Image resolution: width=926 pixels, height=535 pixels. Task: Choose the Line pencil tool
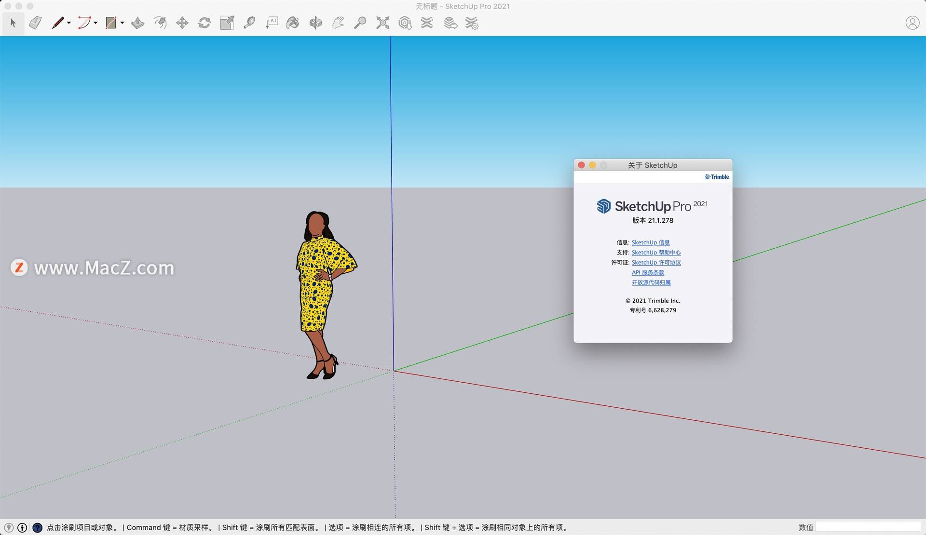pyautogui.click(x=57, y=23)
